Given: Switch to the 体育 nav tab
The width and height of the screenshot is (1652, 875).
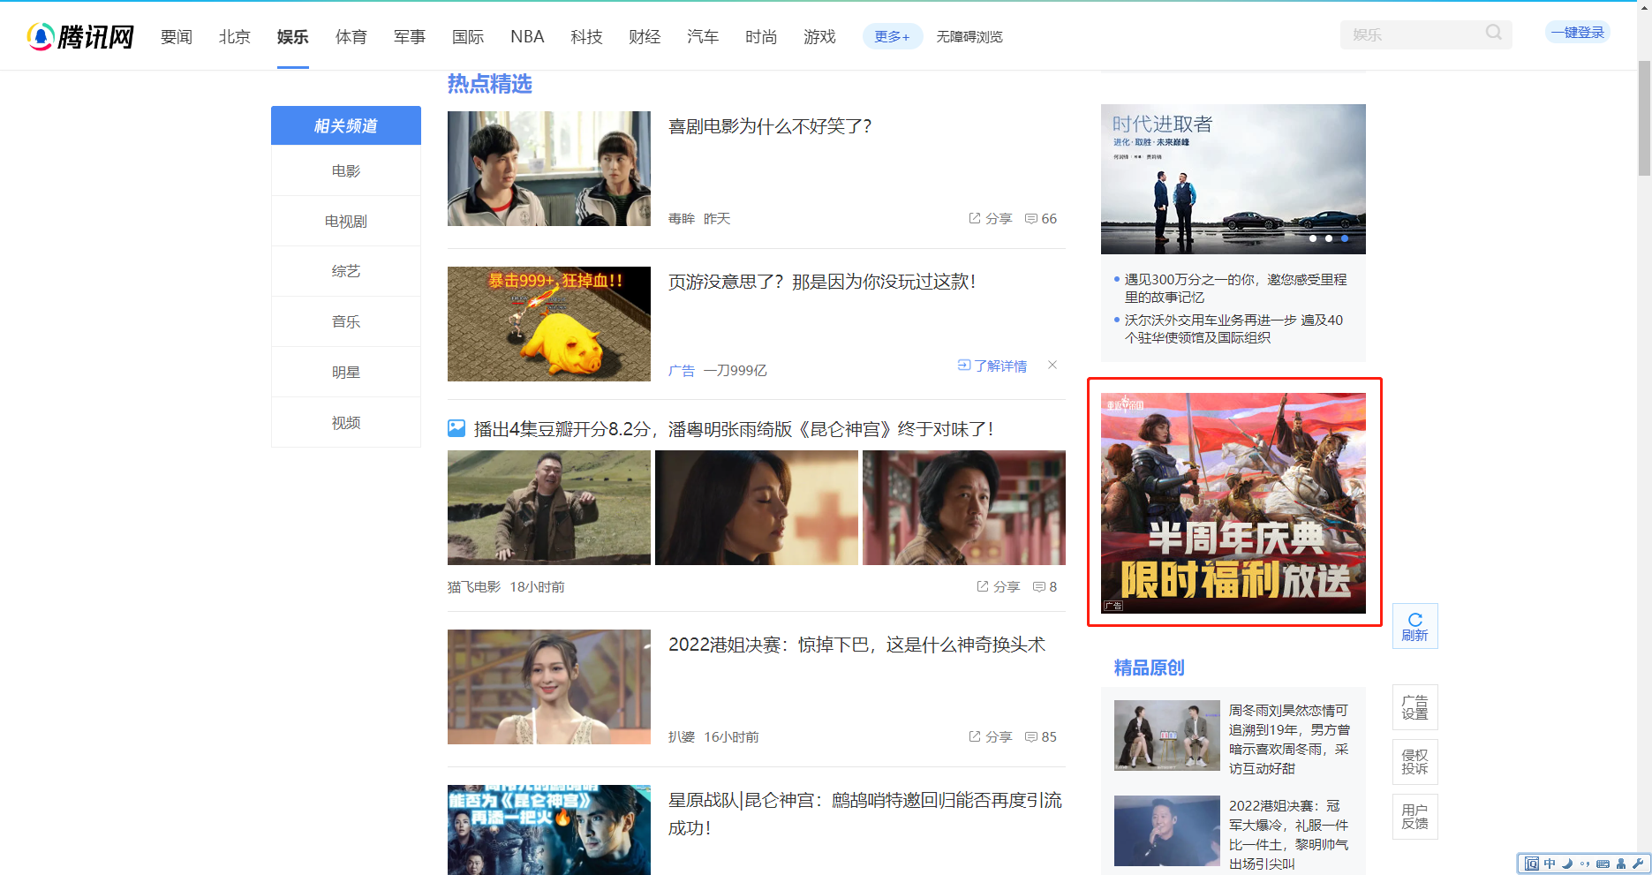Looking at the screenshot, I should click(351, 36).
